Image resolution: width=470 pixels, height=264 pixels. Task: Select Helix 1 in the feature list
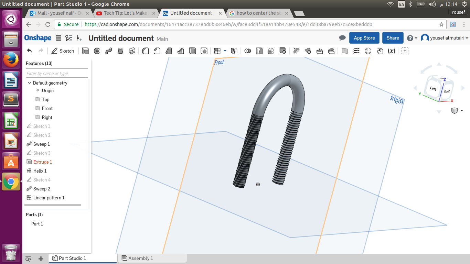(40, 171)
